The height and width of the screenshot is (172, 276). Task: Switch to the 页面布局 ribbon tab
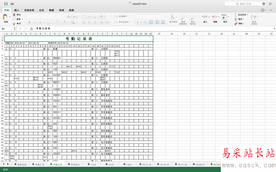click(29, 10)
